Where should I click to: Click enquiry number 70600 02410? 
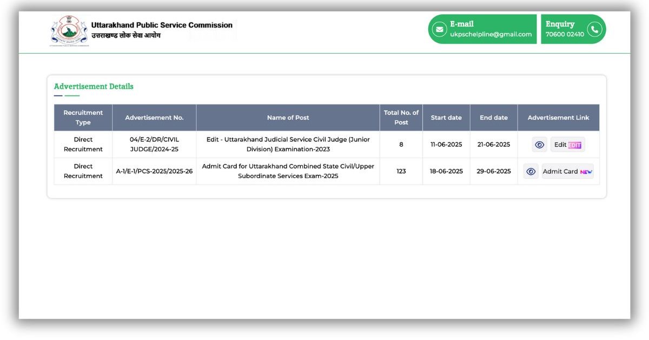(565, 34)
